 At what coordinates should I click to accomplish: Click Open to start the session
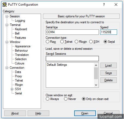tap(85, 113)
